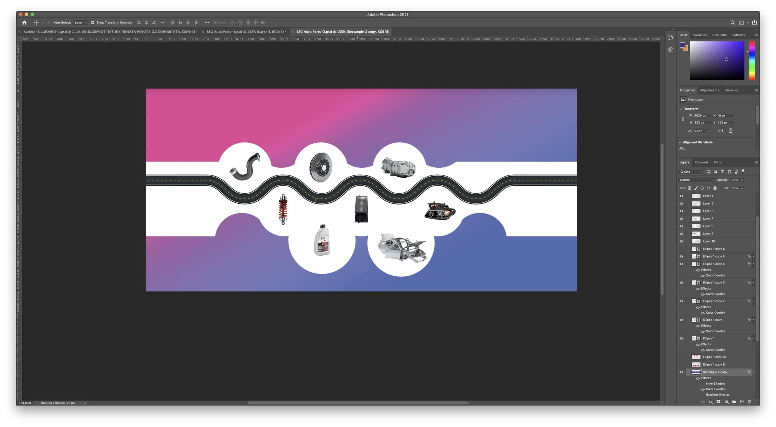The height and width of the screenshot is (427, 776).
Task: Hide Layer 4 with its eye icon
Action: (681, 196)
